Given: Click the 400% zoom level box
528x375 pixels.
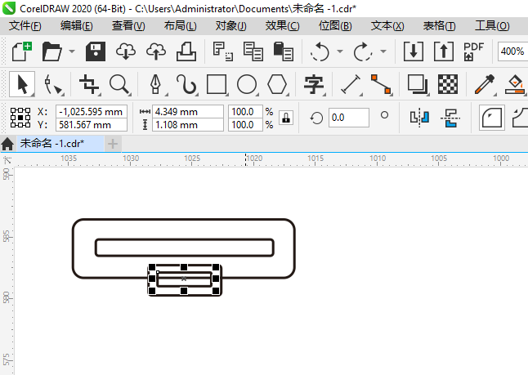Looking at the screenshot, I should click(512, 51).
